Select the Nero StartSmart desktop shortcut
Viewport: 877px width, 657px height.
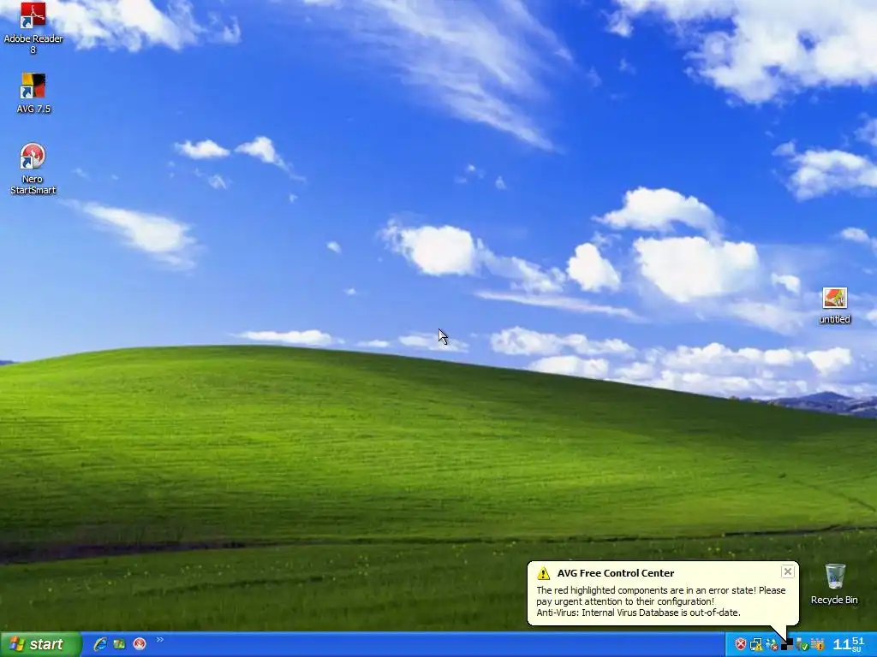click(33, 156)
